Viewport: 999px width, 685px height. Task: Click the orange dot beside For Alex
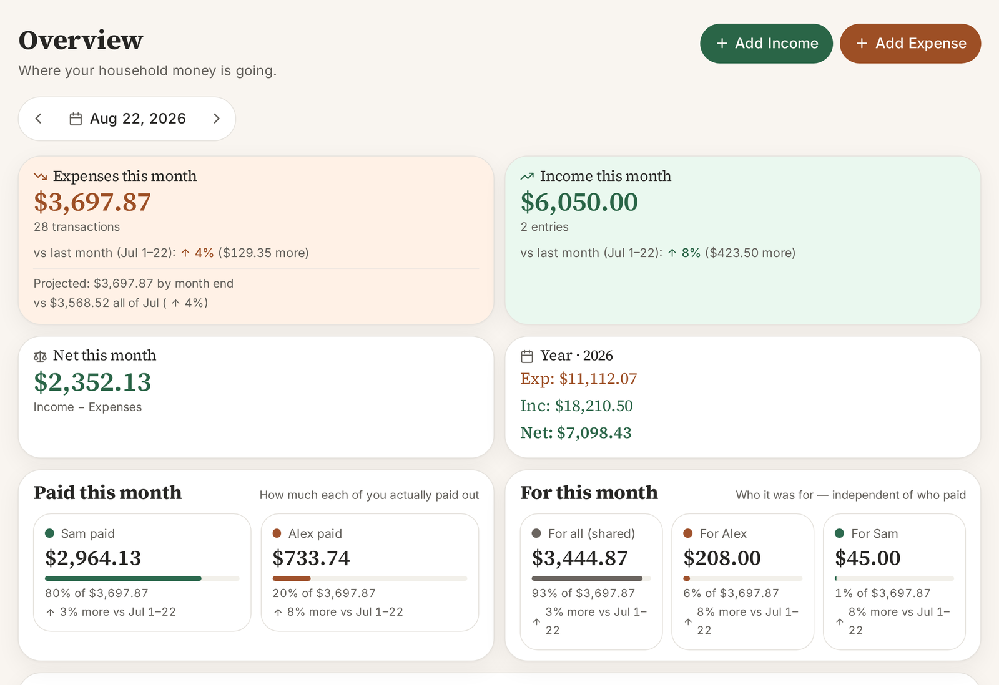point(688,533)
